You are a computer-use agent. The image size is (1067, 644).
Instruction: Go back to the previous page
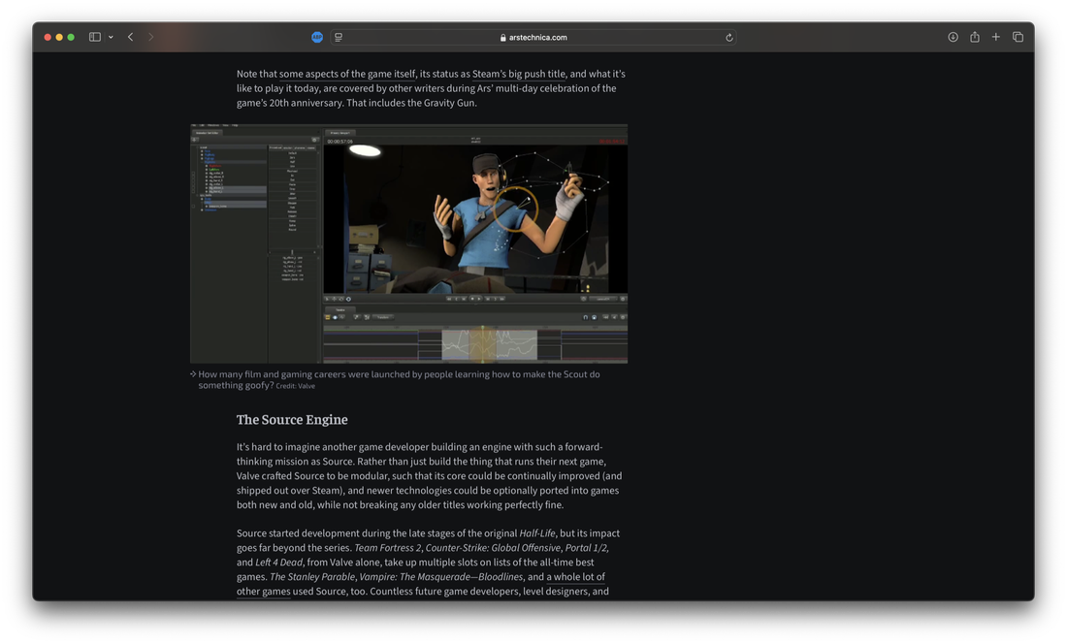[x=131, y=38]
